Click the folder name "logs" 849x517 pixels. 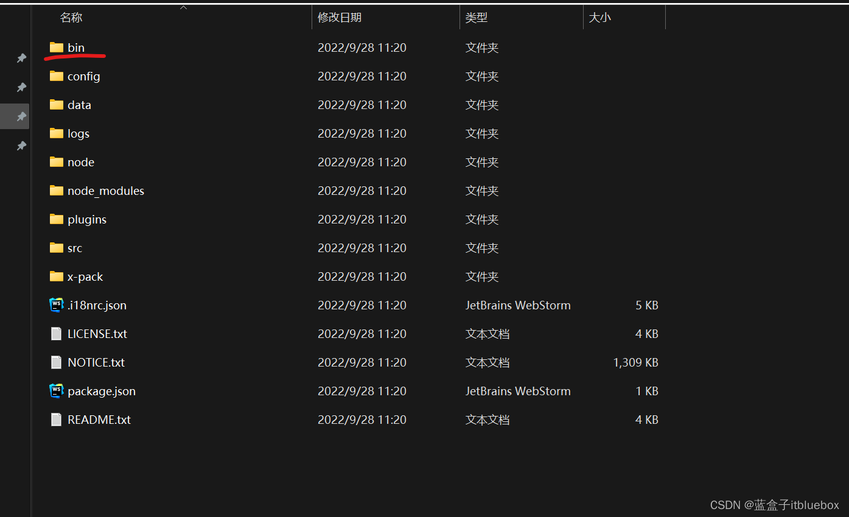coord(79,133)
